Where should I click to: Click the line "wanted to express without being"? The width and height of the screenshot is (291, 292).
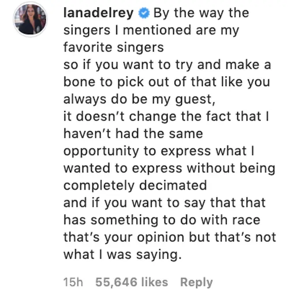(x=169, y=168)
